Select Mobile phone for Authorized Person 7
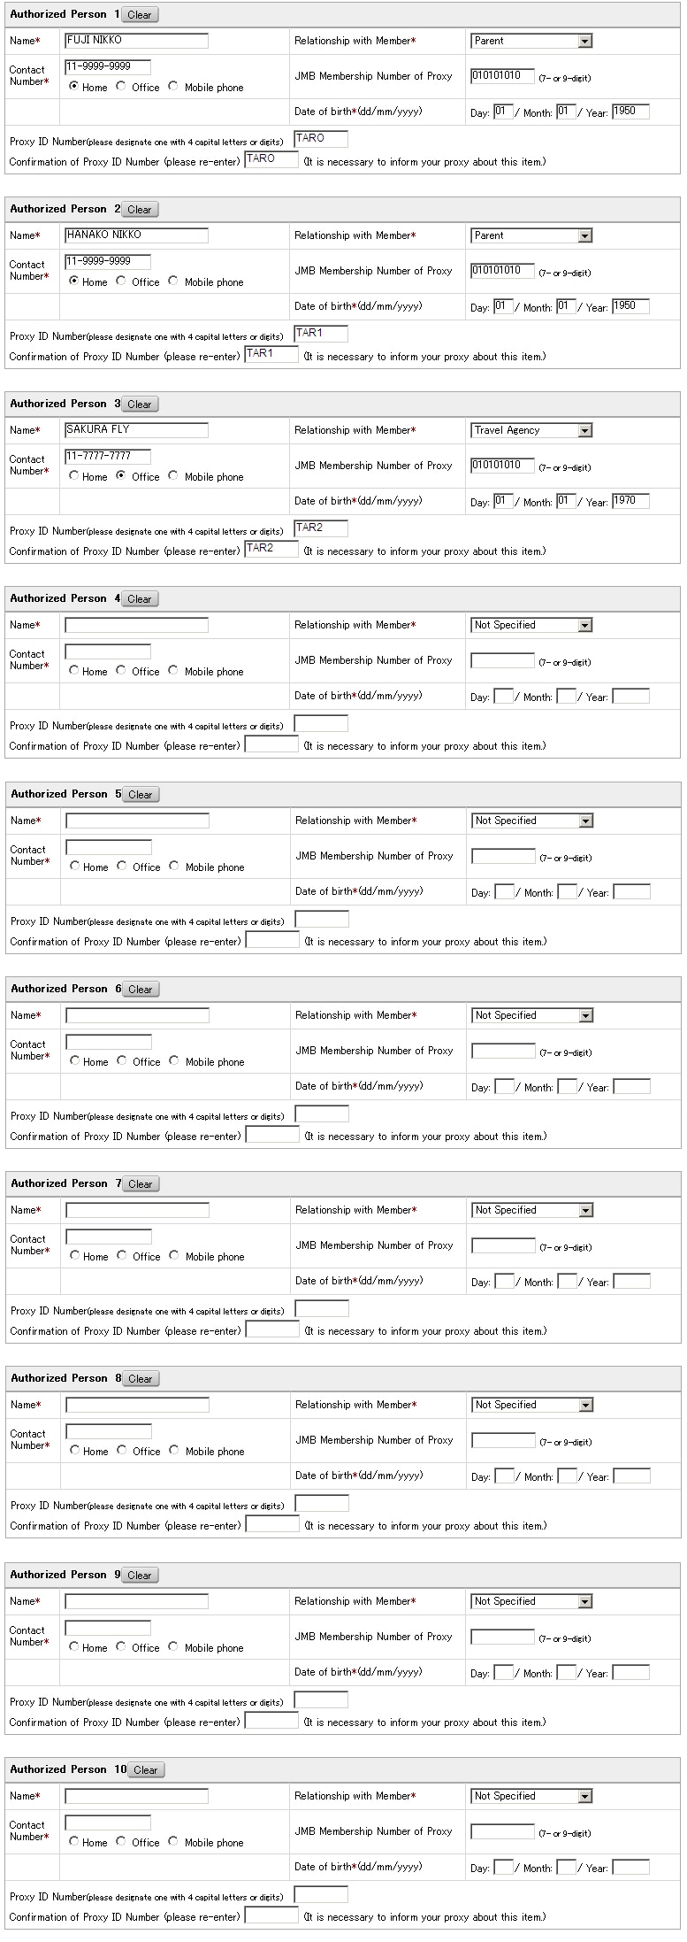This screenshot has height=1942, width=687. [174, 1256]
